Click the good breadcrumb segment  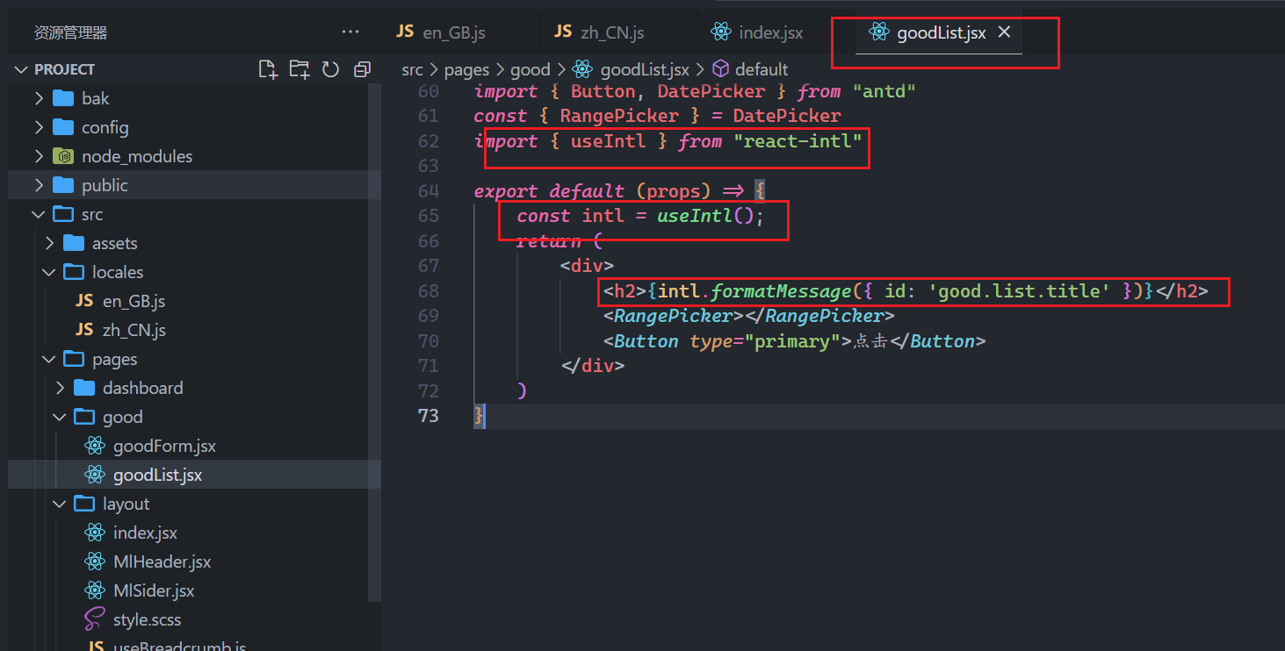pos(531,69)
